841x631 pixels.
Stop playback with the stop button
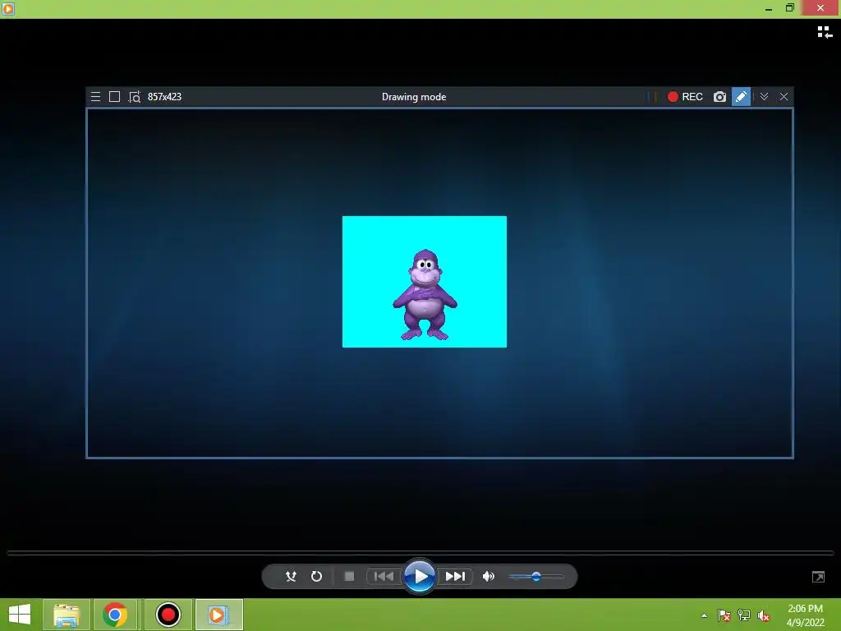(x=349, y=576)
